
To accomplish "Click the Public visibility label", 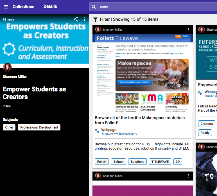I will coord(7,106).
